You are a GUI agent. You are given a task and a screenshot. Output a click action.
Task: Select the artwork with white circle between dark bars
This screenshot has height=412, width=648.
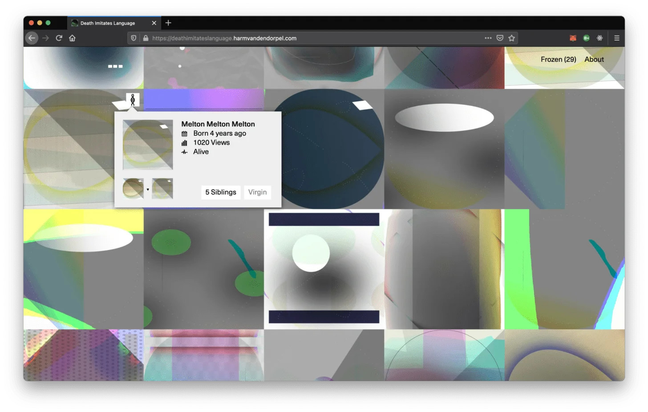click(x=324, y=269)
